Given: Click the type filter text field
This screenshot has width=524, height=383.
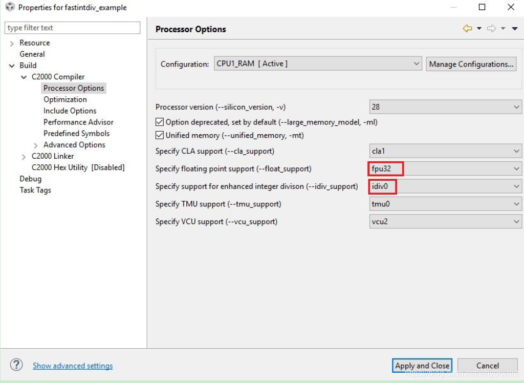Looking at the screenshot, I should [x=72, y=28].
